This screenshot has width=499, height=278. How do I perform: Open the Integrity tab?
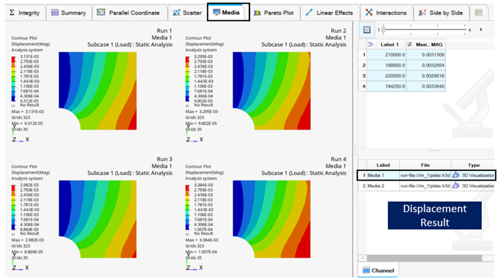25,12
